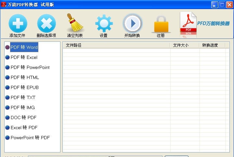Viewport: 234px width, 157px height.
Task: Click the app icon in title bar
Action: (4, 5)
